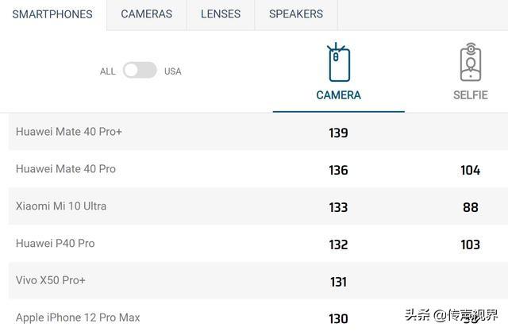
Task: Click the camera score 139
Action: click(339, 133)
